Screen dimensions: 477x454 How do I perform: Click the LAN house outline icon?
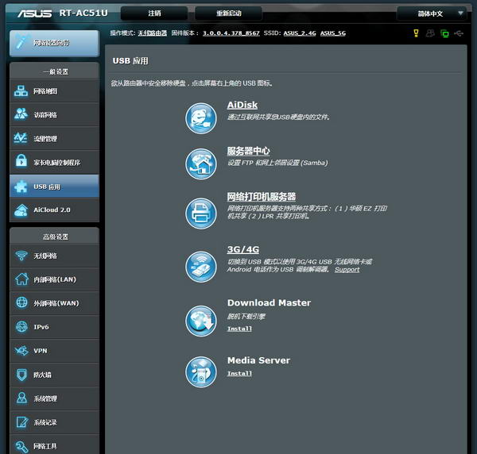[x=21, y=279]
